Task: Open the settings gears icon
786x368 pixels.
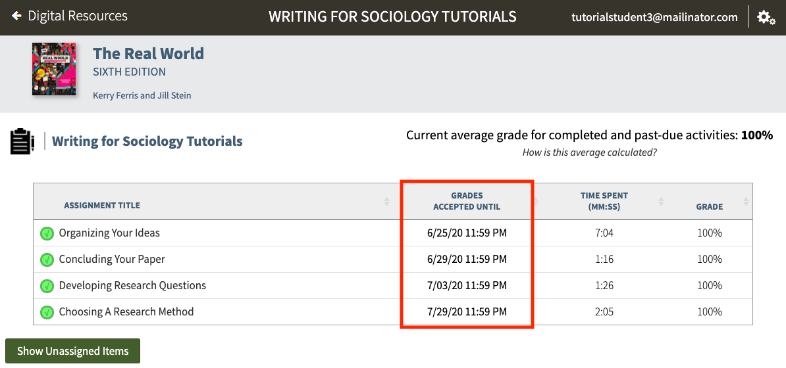Action: coord(766,18)
